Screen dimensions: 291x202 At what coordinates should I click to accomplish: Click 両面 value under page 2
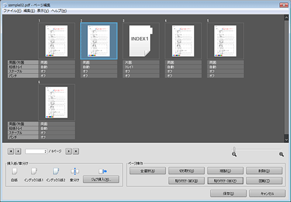coord(99,62)
